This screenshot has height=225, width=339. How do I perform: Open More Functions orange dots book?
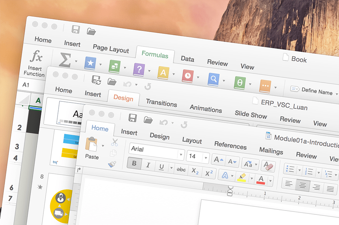(265, 86)
